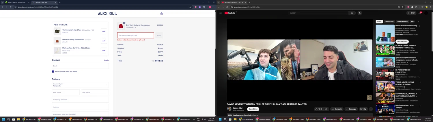Open Windows Start menu on left taskbar

[x=4, y=119]
